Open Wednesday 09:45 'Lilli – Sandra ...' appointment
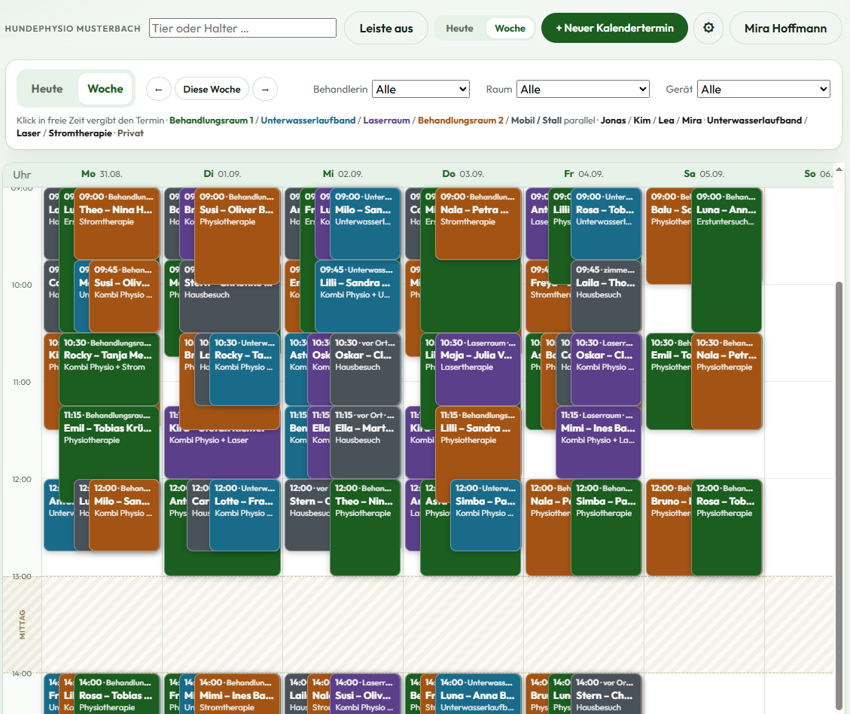Viewport: 850px width, 714px height. tap(357, 297)
